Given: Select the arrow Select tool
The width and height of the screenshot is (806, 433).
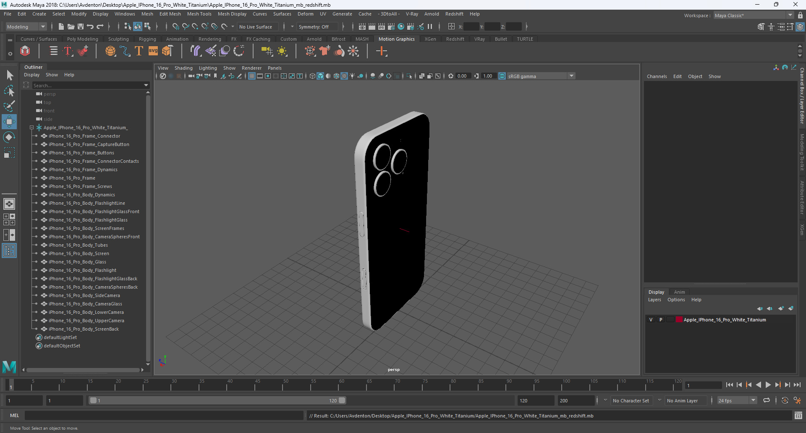Looking at the screenshot, I should 9,76.
